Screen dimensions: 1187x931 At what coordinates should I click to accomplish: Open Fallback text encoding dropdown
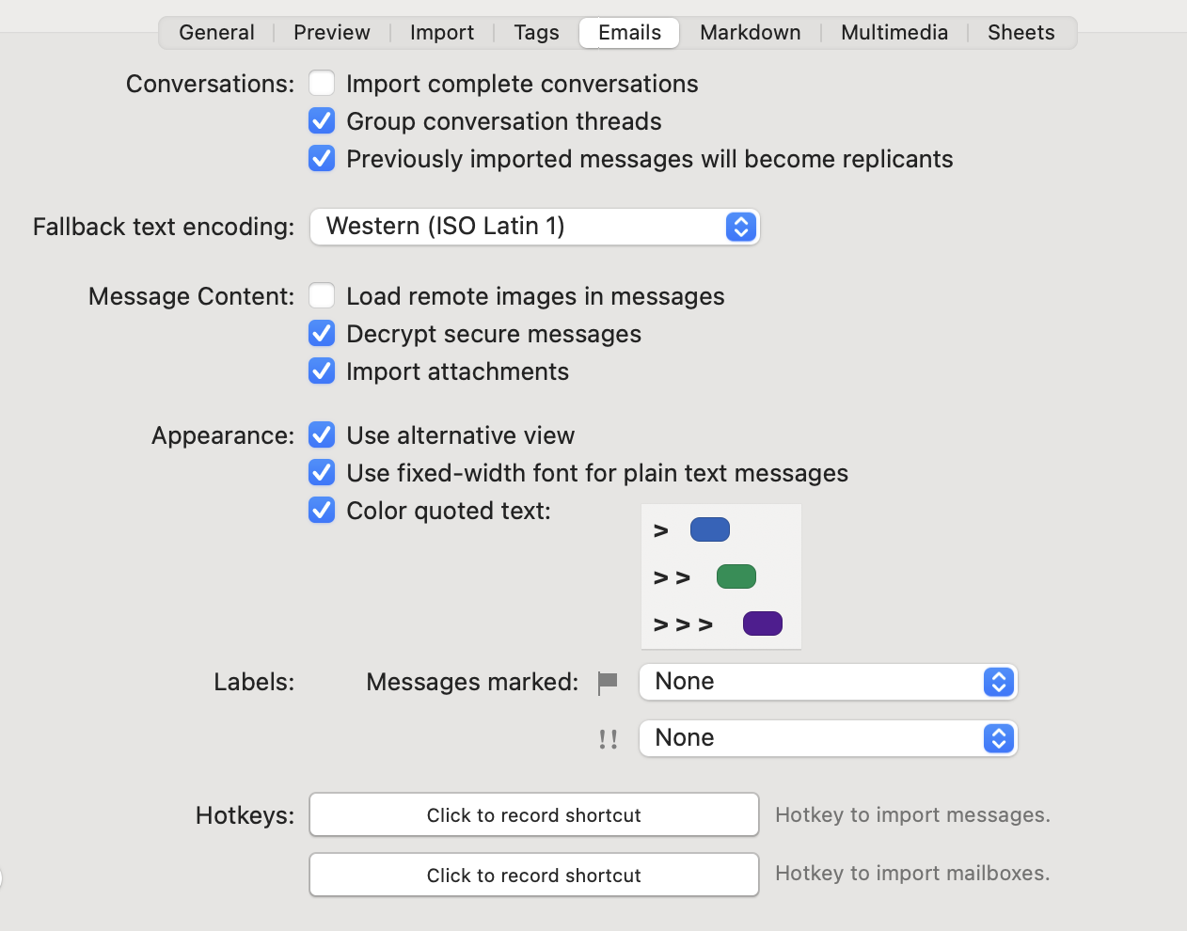coord(534,227)
